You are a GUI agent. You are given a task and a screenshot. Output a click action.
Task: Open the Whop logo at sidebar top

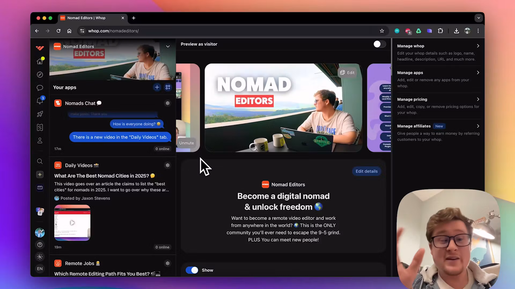39,48
